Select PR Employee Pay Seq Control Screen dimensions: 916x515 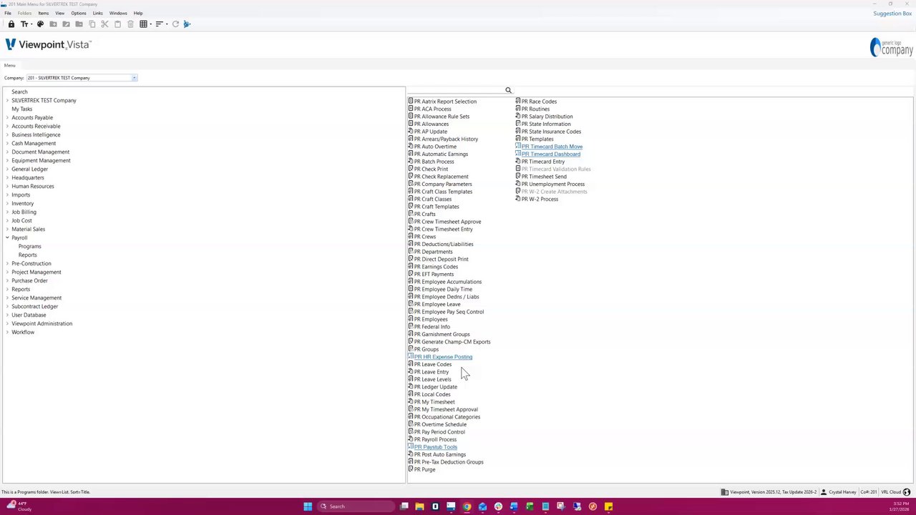click(x=449, y=312)
